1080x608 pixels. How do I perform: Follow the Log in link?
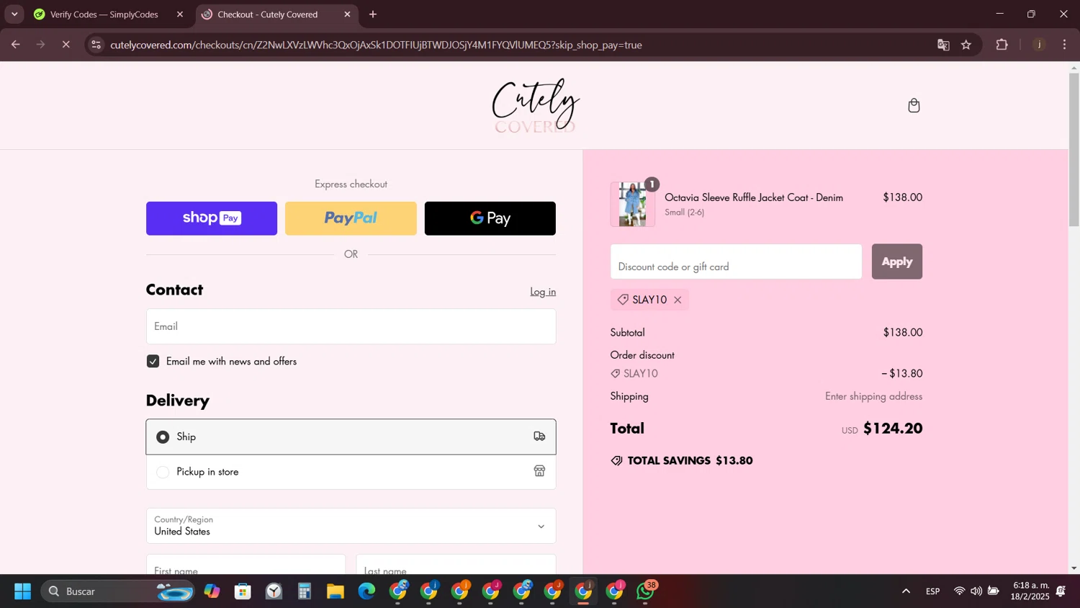pyautogui.click(x=543, y=291)
